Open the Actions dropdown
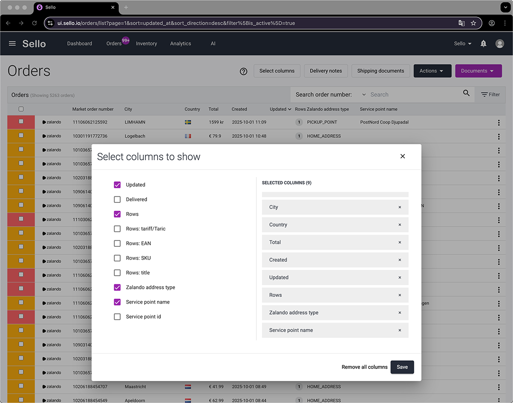 pyautogui.click(x=432, y=71)
